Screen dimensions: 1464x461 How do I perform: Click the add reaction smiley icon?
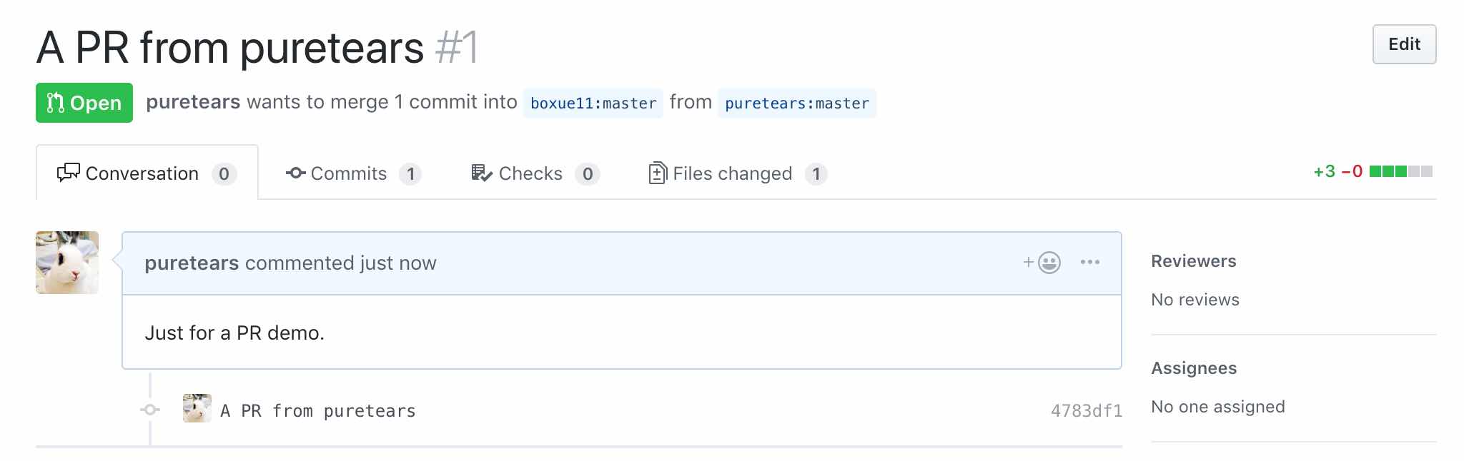pyautogui.click(x=1042, y=263)
